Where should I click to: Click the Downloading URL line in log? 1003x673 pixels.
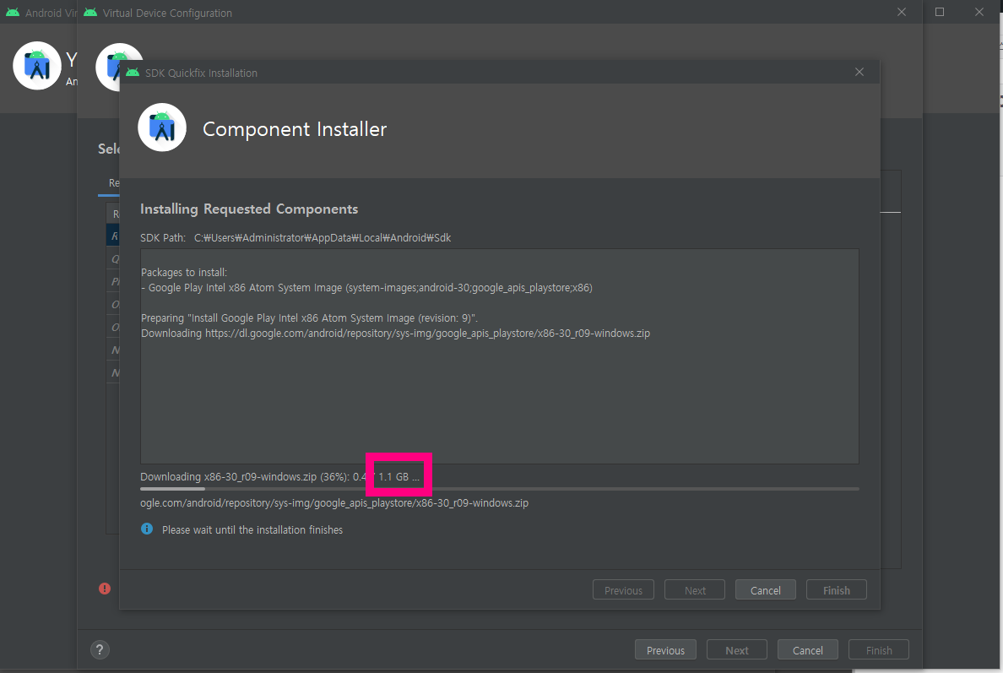[395, 334]
